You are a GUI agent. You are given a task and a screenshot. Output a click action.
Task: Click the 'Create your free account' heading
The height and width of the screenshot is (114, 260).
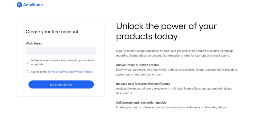52,32
